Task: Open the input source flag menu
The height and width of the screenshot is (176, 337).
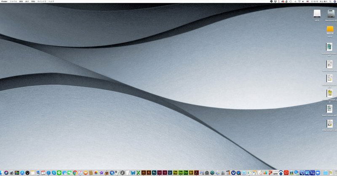Action: pos(308,1)
